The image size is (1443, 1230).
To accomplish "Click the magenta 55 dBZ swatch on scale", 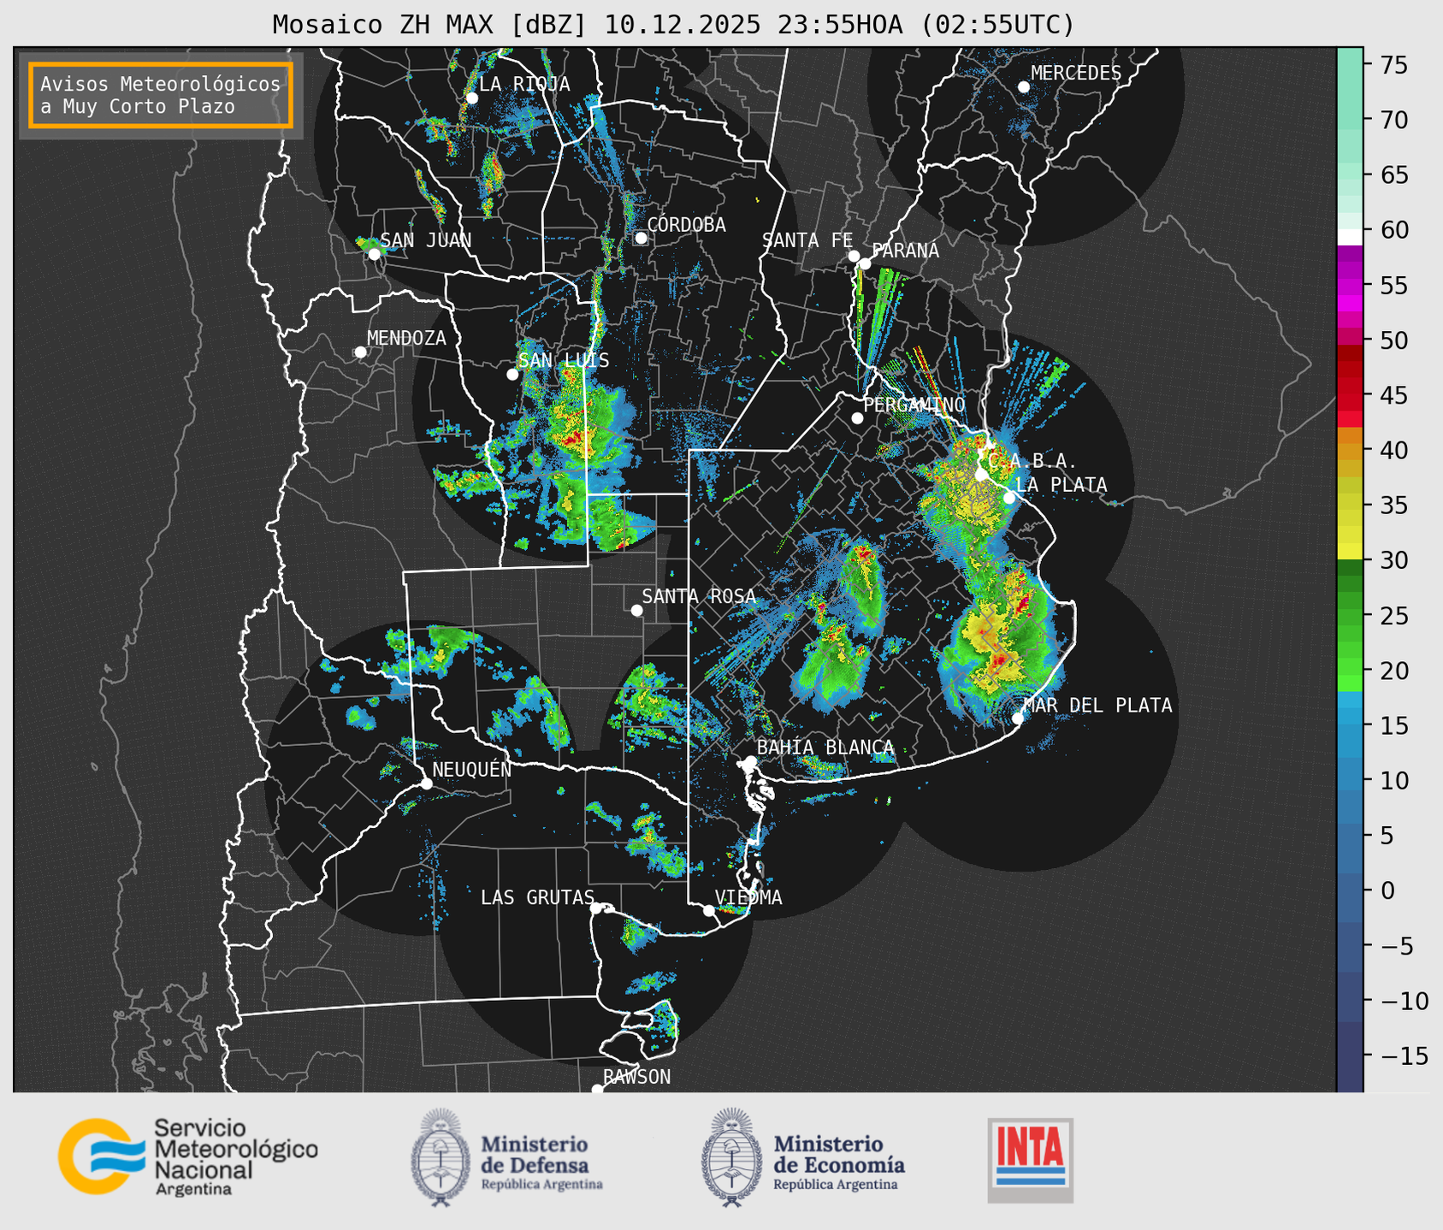I will point(1350,287).
